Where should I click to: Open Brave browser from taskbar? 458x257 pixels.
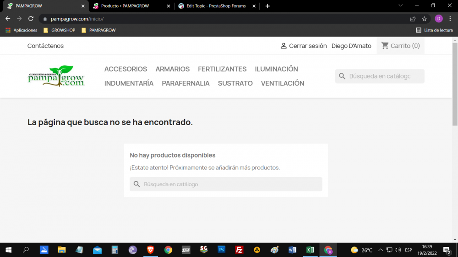click(x=150, y=250)
